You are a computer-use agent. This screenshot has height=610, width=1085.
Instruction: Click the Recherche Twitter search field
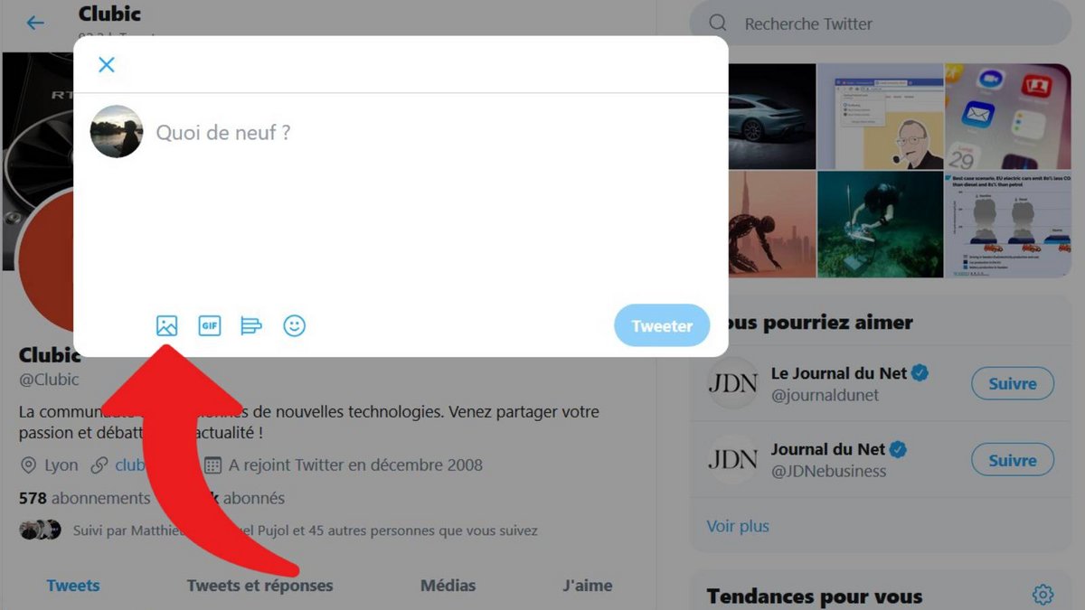tap(880, 23)
